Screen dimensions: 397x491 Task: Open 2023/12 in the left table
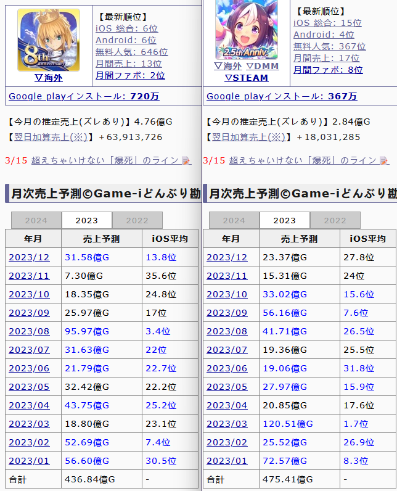coord(29,257)
